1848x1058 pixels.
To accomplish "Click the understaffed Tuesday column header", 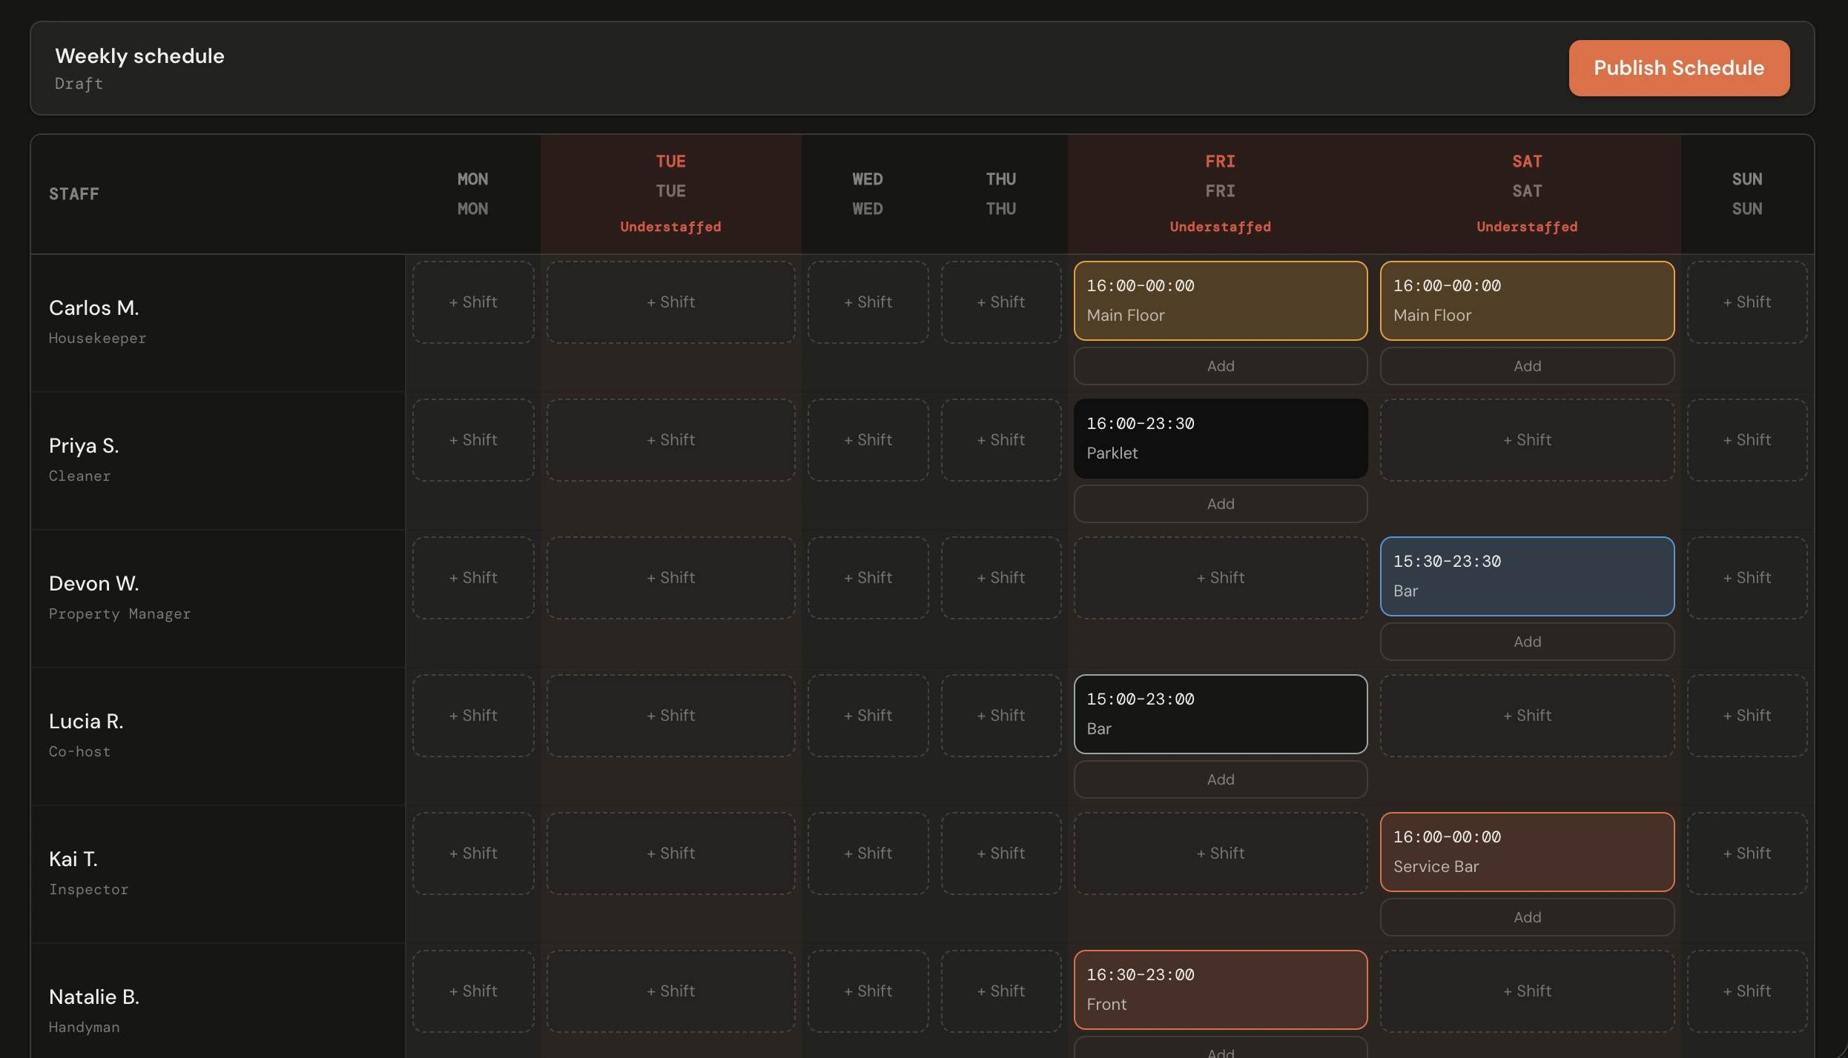I will point(670,193).
